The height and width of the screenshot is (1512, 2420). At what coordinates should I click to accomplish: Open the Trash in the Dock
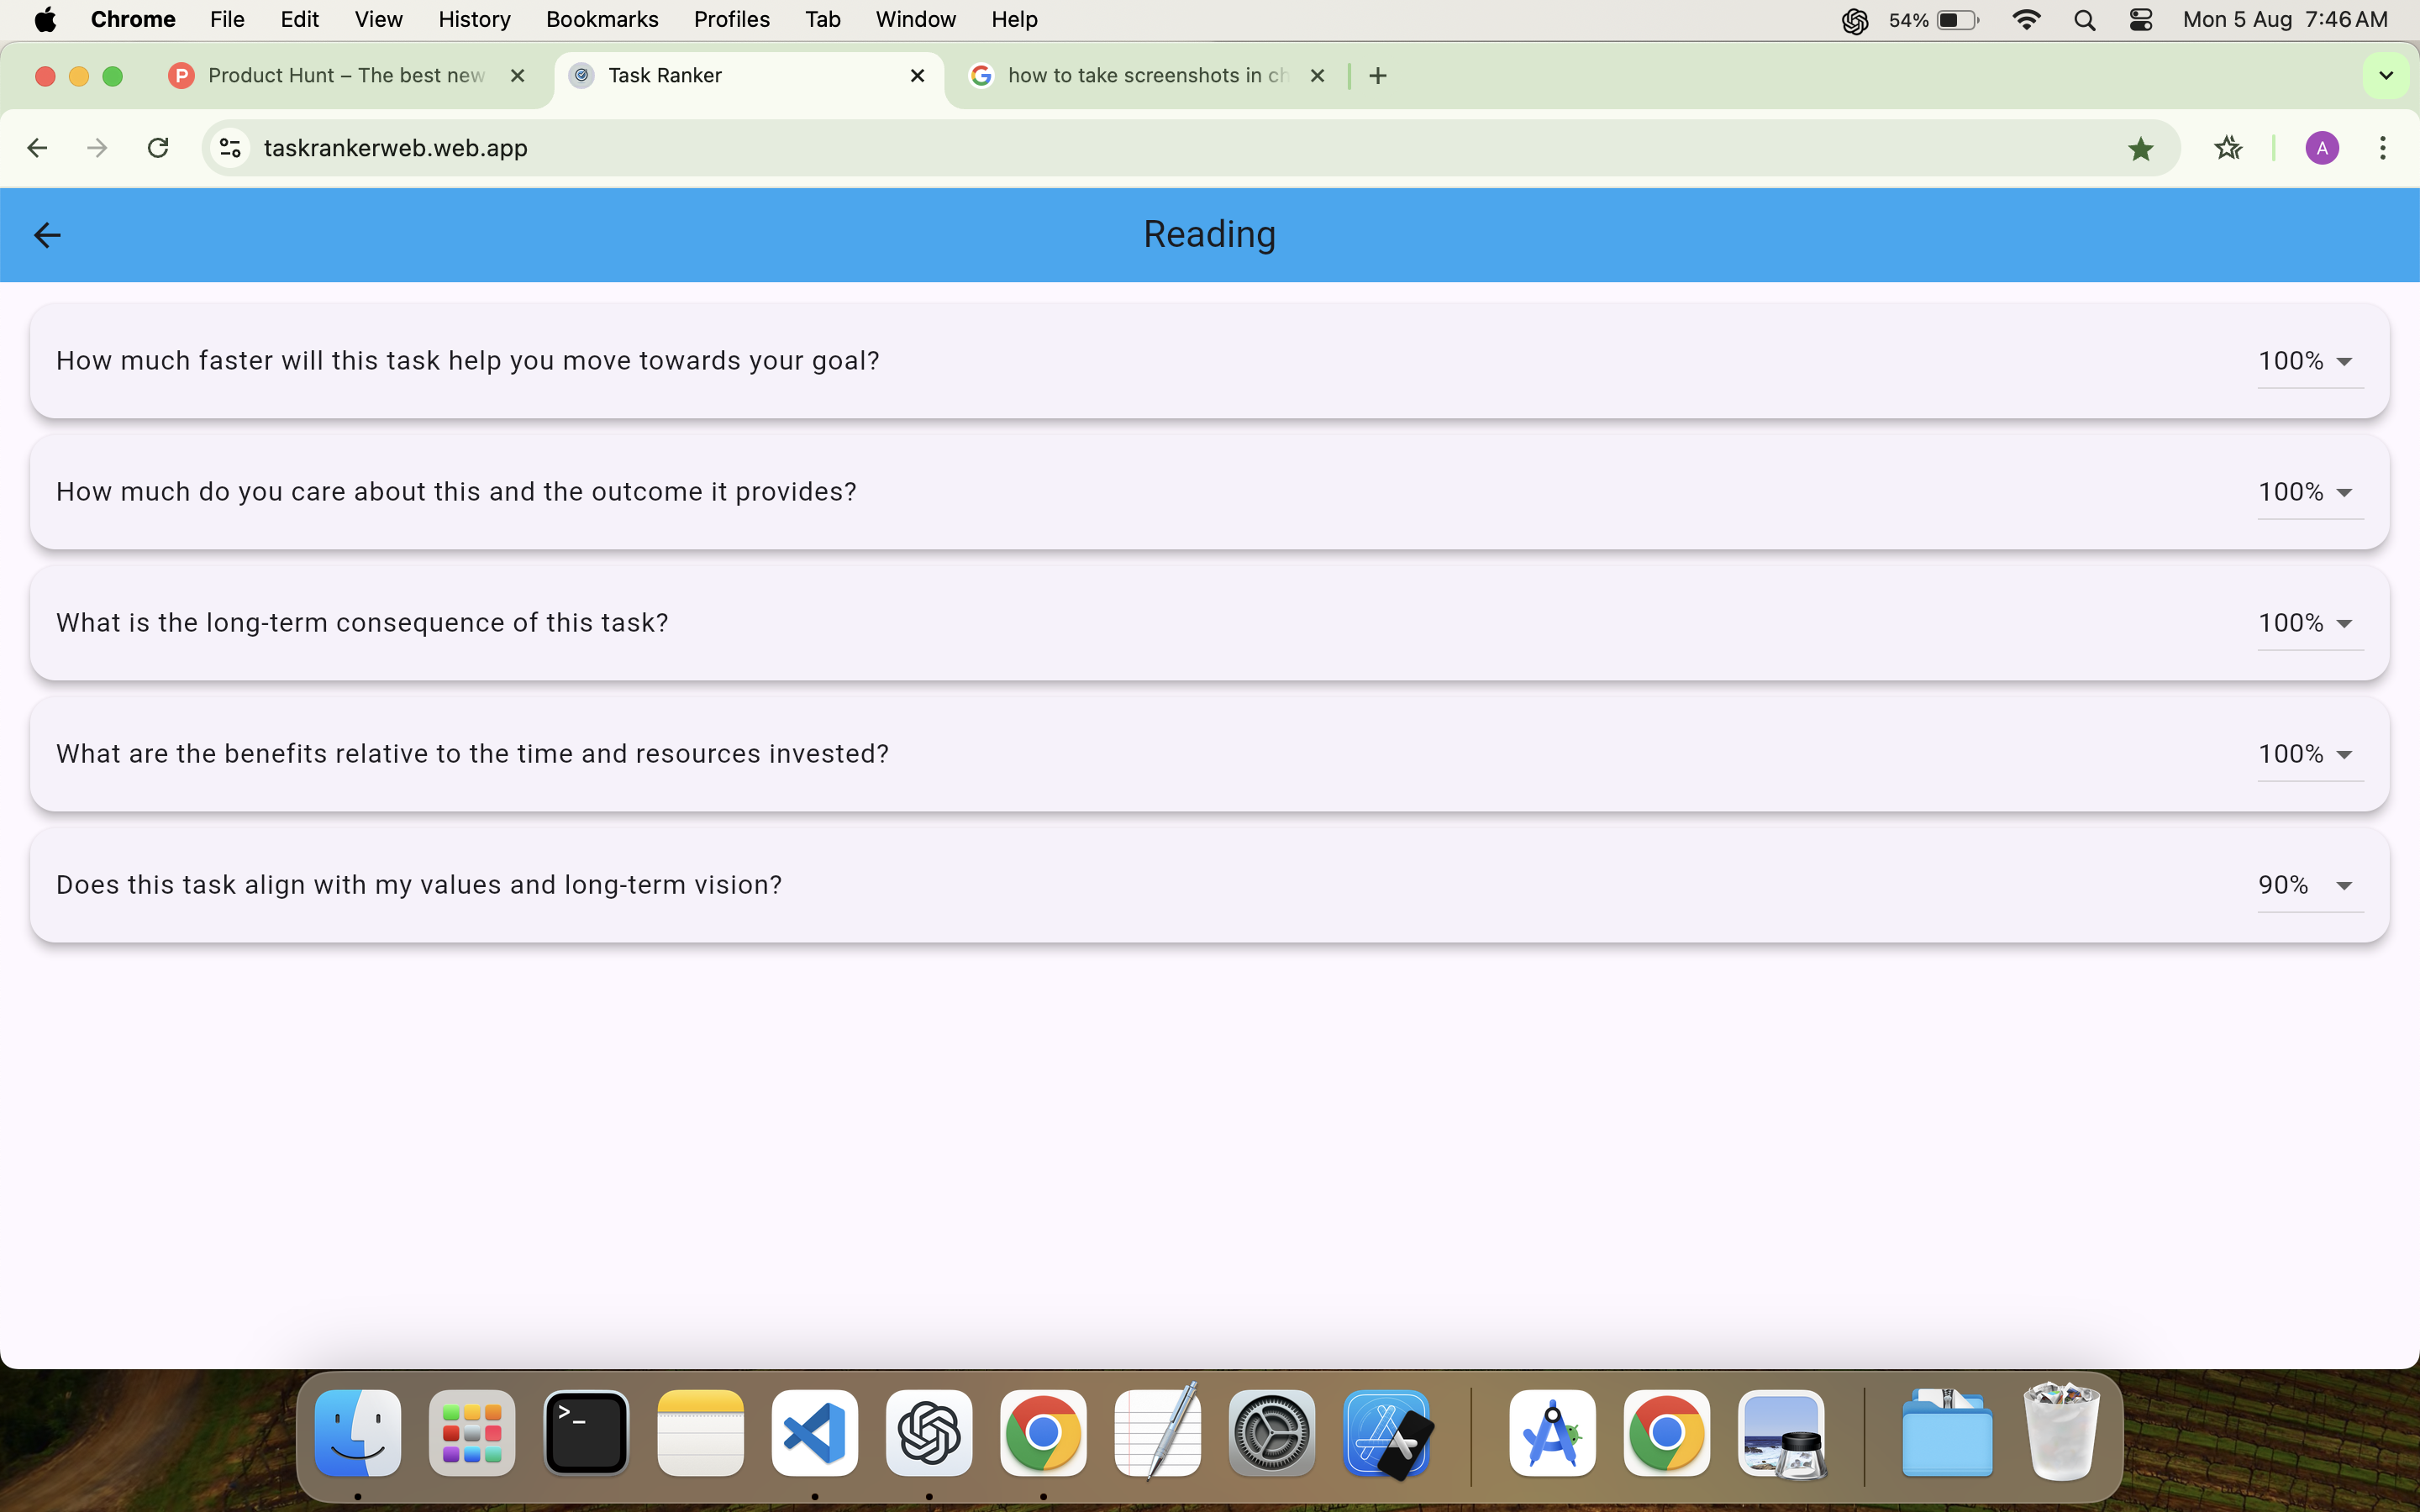[2060, 1434]
